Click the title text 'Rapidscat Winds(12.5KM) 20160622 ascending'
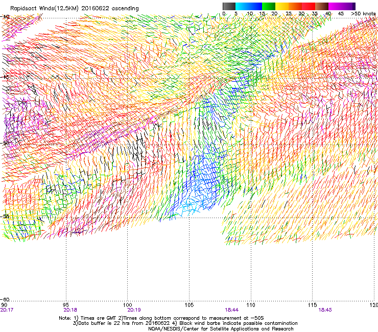The height and width of the screenshot is (332, 378). click(x=75, y=9)
